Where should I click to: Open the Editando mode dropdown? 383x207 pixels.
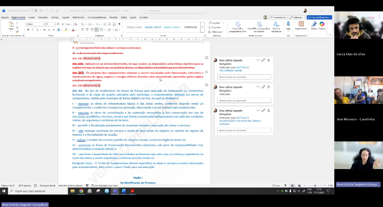(297, 17)
